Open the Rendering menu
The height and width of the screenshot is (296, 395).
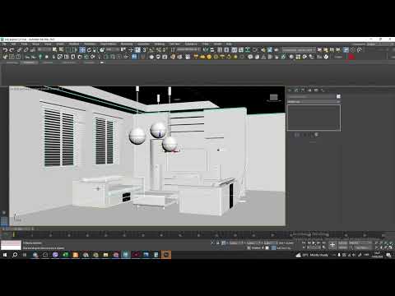point(127,44)
